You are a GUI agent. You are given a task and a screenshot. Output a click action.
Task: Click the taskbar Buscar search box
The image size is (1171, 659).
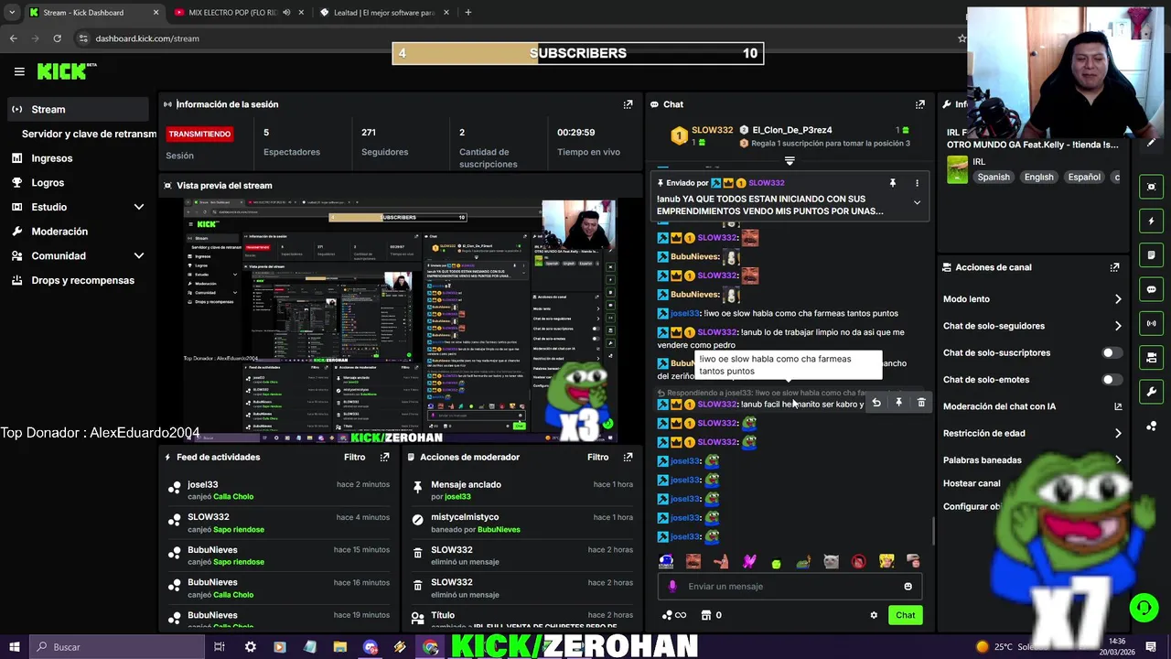(x=117, y=647)
